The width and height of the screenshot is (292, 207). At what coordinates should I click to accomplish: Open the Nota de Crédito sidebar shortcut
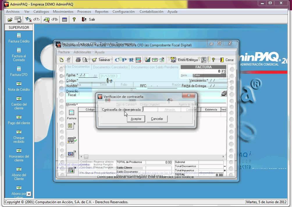click(x=19, y=87)
